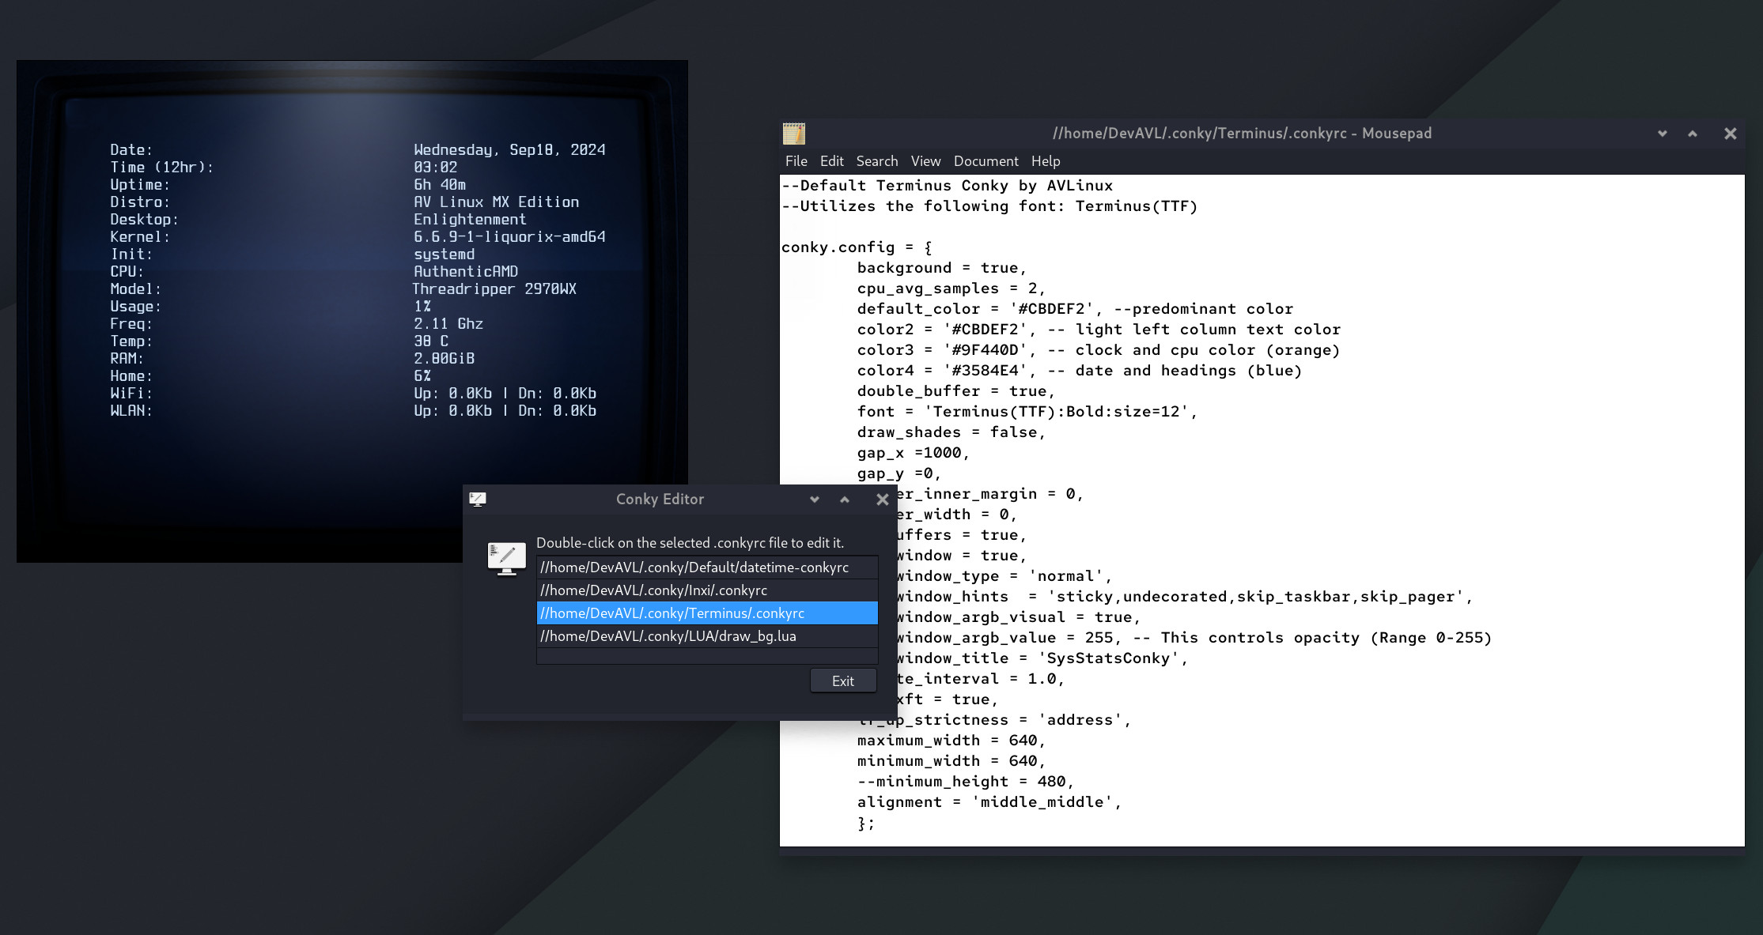1763x935 pixels.
Task: Minimize the Mousepad window with down chevron
Action: [1662, 134]
